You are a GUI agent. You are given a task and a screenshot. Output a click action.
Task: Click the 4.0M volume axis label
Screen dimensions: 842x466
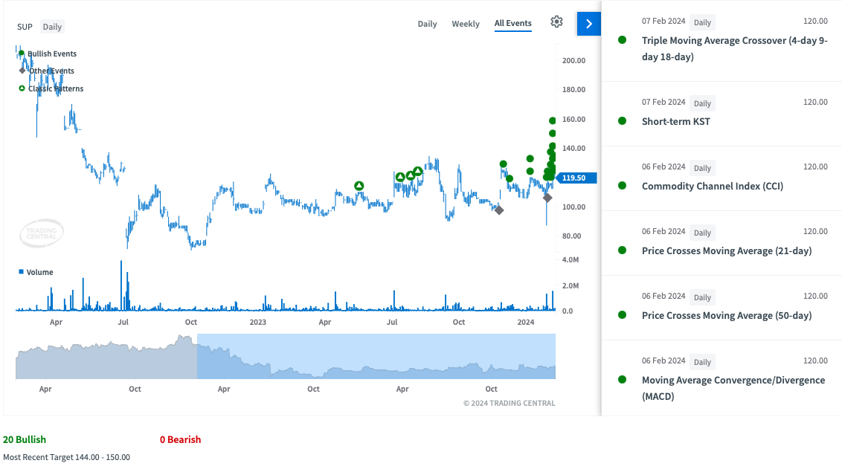pyautogui.click(x=571, y=260)
